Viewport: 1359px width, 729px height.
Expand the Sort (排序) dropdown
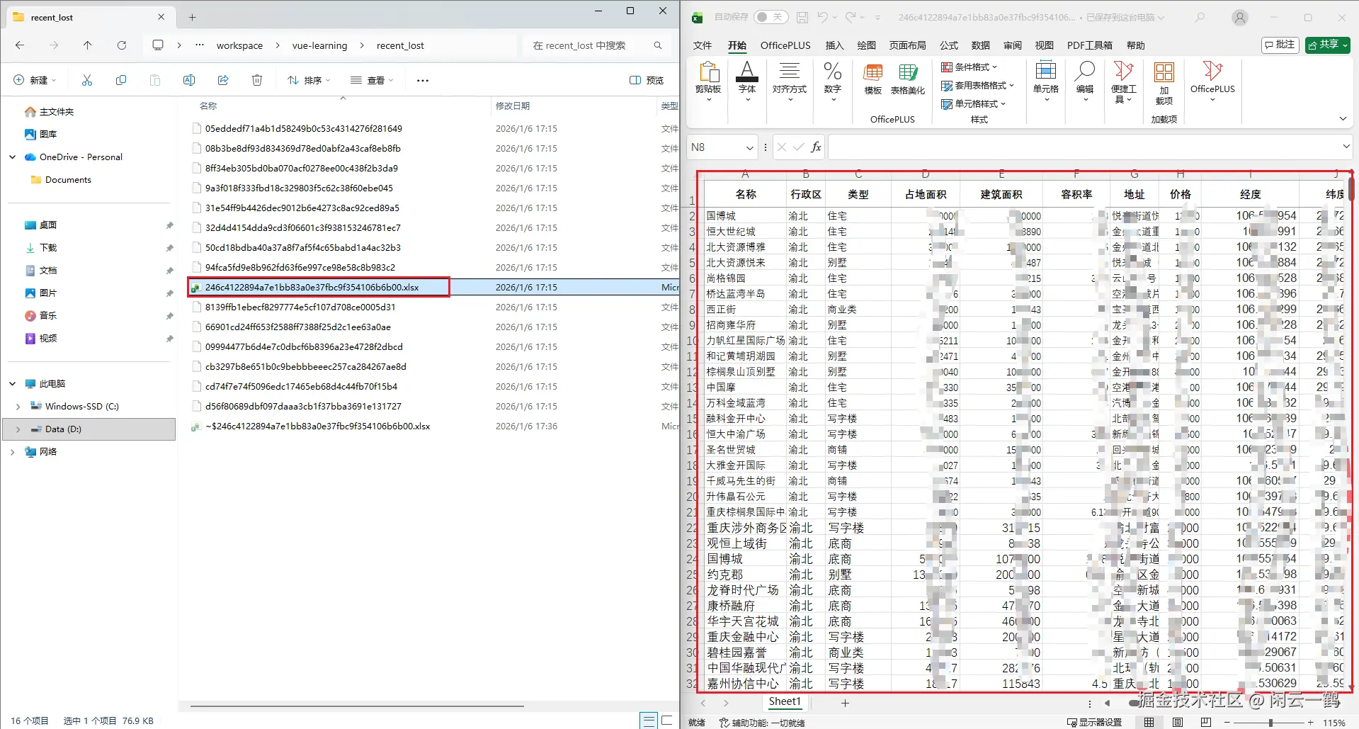tap(309, 81)
